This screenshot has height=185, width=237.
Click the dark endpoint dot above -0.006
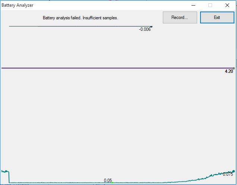point(151,26)
